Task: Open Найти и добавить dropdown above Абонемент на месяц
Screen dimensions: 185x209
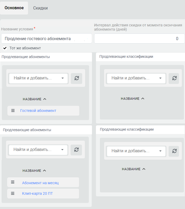Action: point(38,150)
